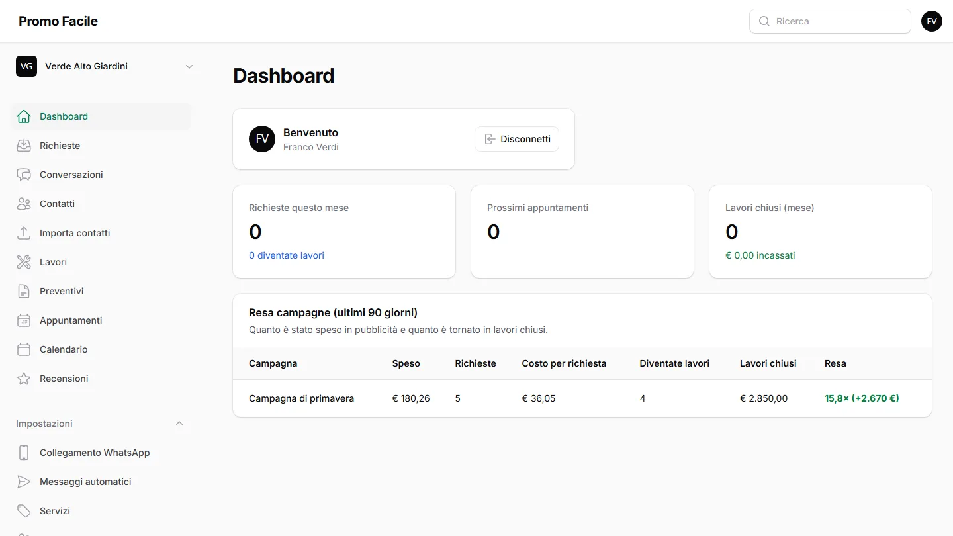The height and width of the screenshot is (536, 953).
Task: Click the Servizi tag icon
Action: pyautogui.click(x=24, y=511)
